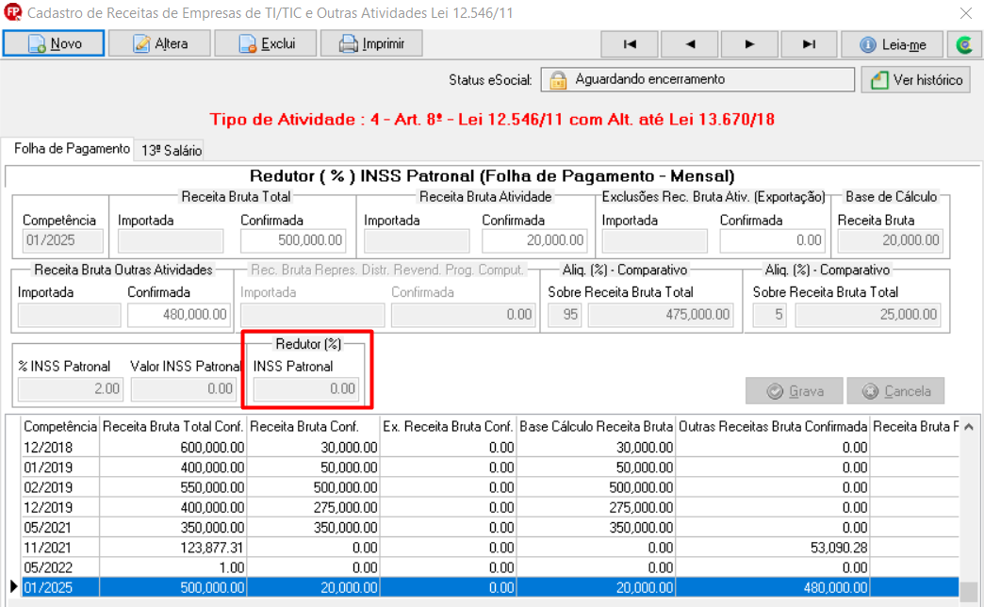Select the 01/2019 row
984x607 pixels.
pyautogui.click(x=489, y=468)
